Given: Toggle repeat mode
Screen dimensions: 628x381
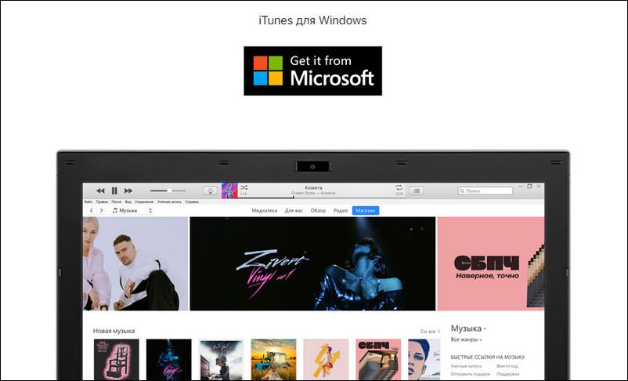Looking at the screenshot, I should pyautogui.click(x=399, y=188).
